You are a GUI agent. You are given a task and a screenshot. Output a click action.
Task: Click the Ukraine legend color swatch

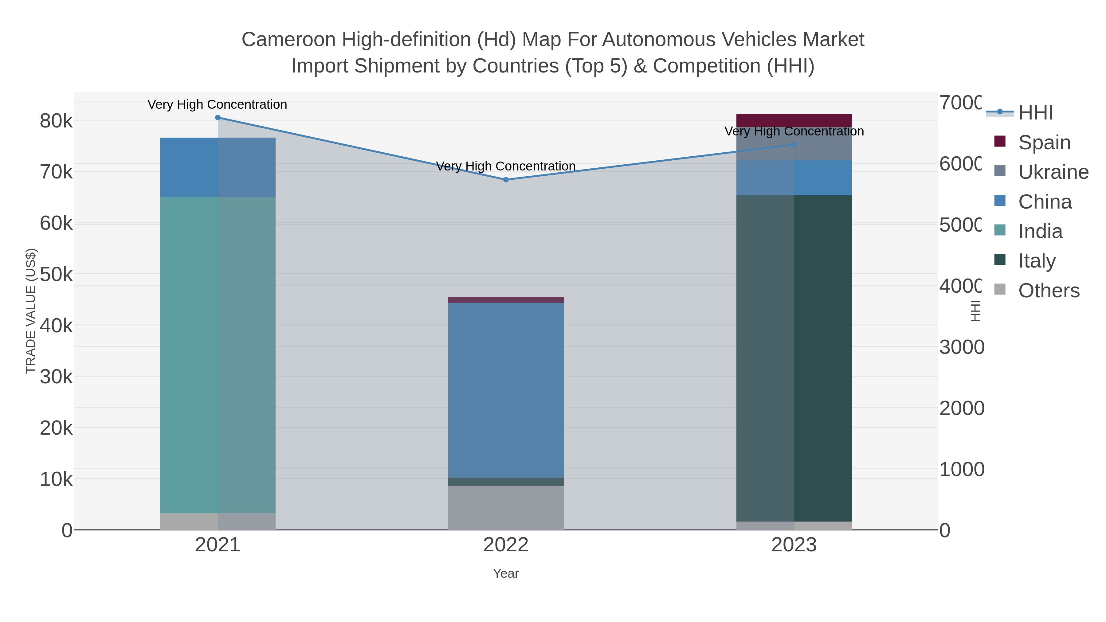pos(1000,171)
